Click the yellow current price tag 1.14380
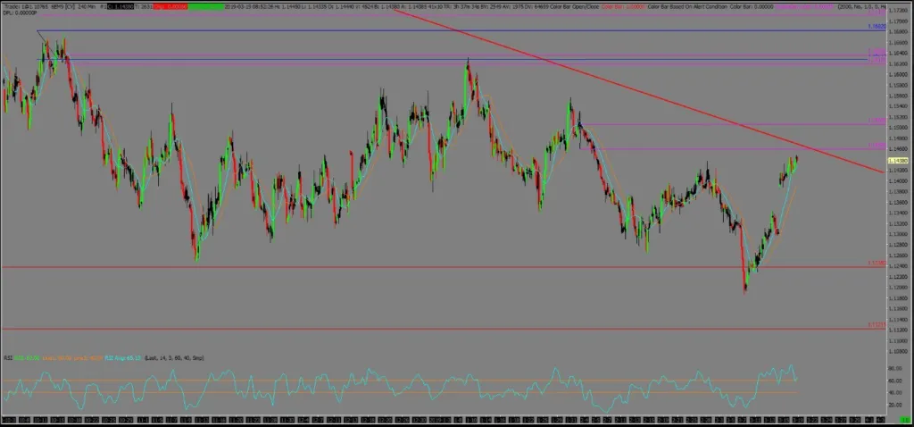The image size is (914, 427). (x=900, y=160)
